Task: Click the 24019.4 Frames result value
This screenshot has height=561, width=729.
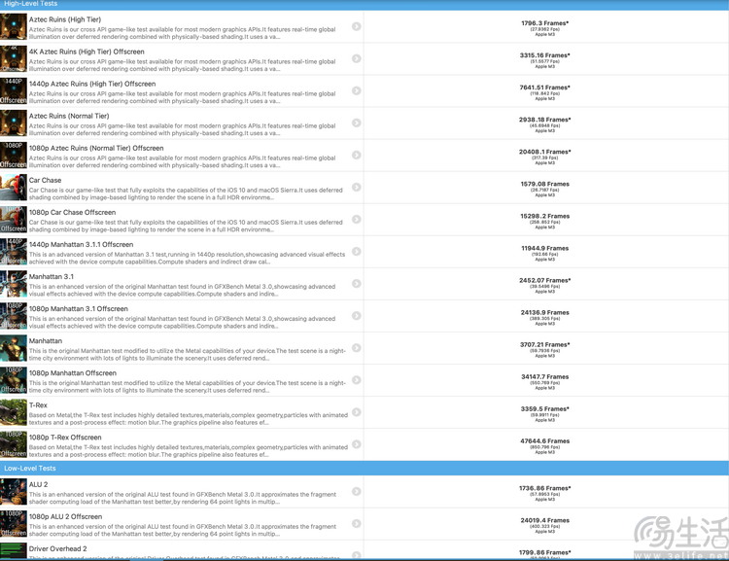Action: pyautogui.click(x=545, y=520)
